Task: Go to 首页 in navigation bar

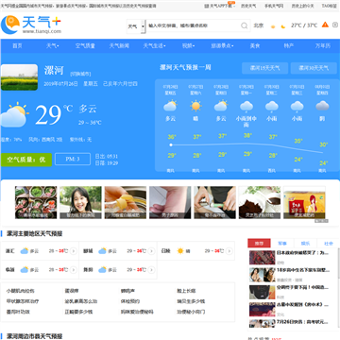Action: click(x=17, y=46)
